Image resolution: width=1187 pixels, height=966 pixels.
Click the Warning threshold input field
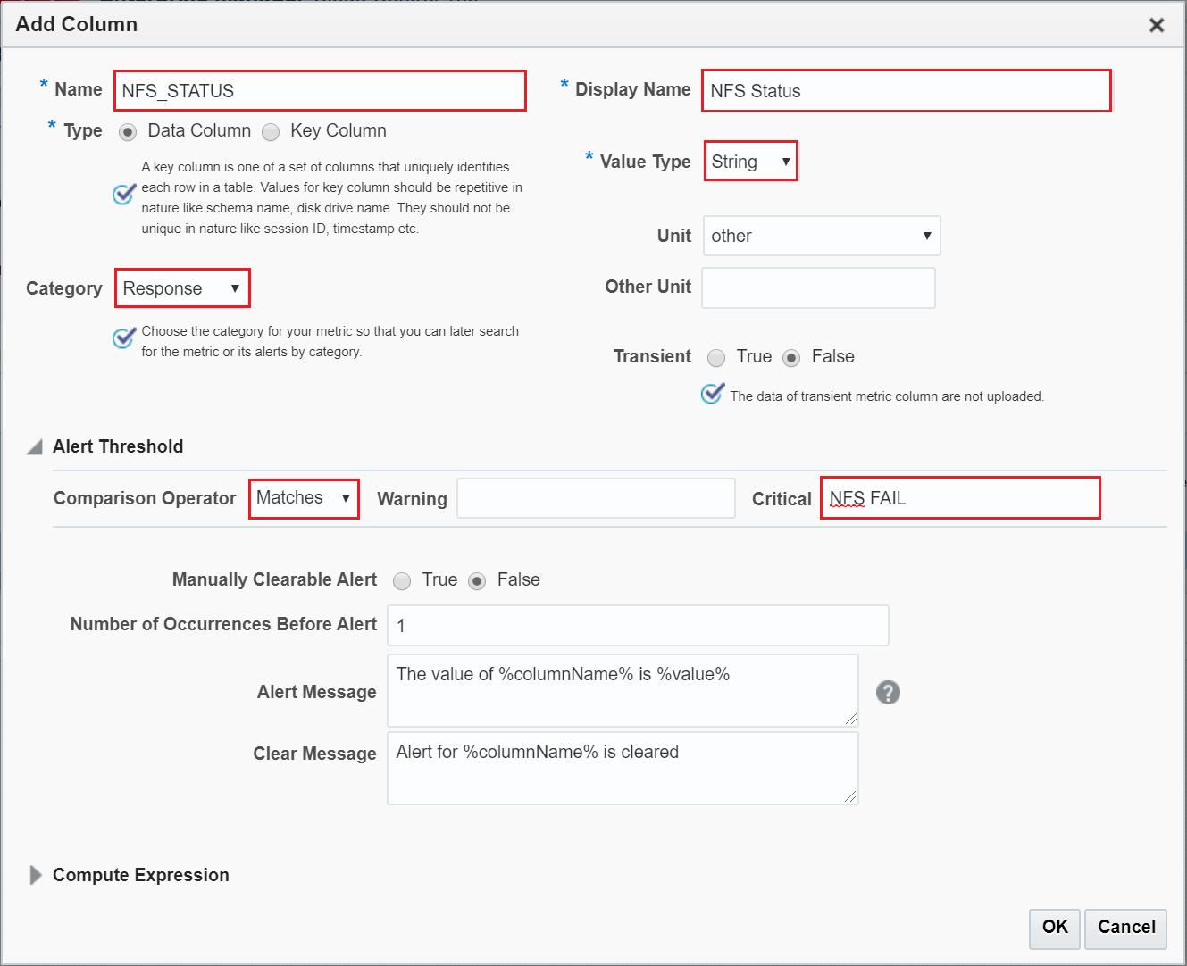(x=596, y=498)
